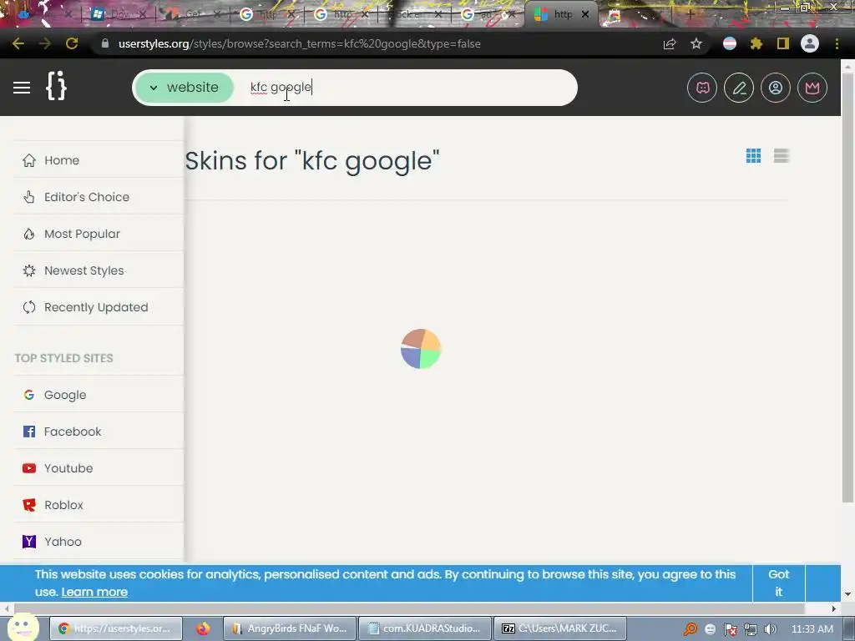Click the Home house icon
Screen dimensions: 855x641
pos(29,160)
